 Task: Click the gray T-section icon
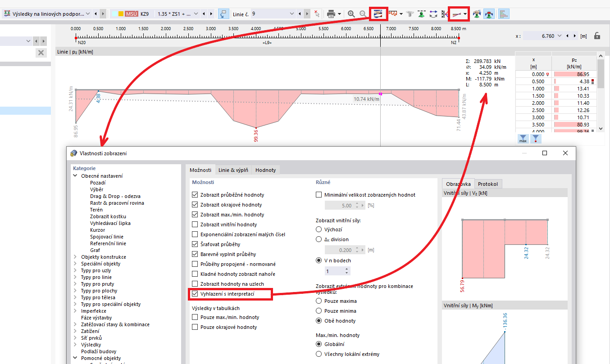tap(410, 14)
